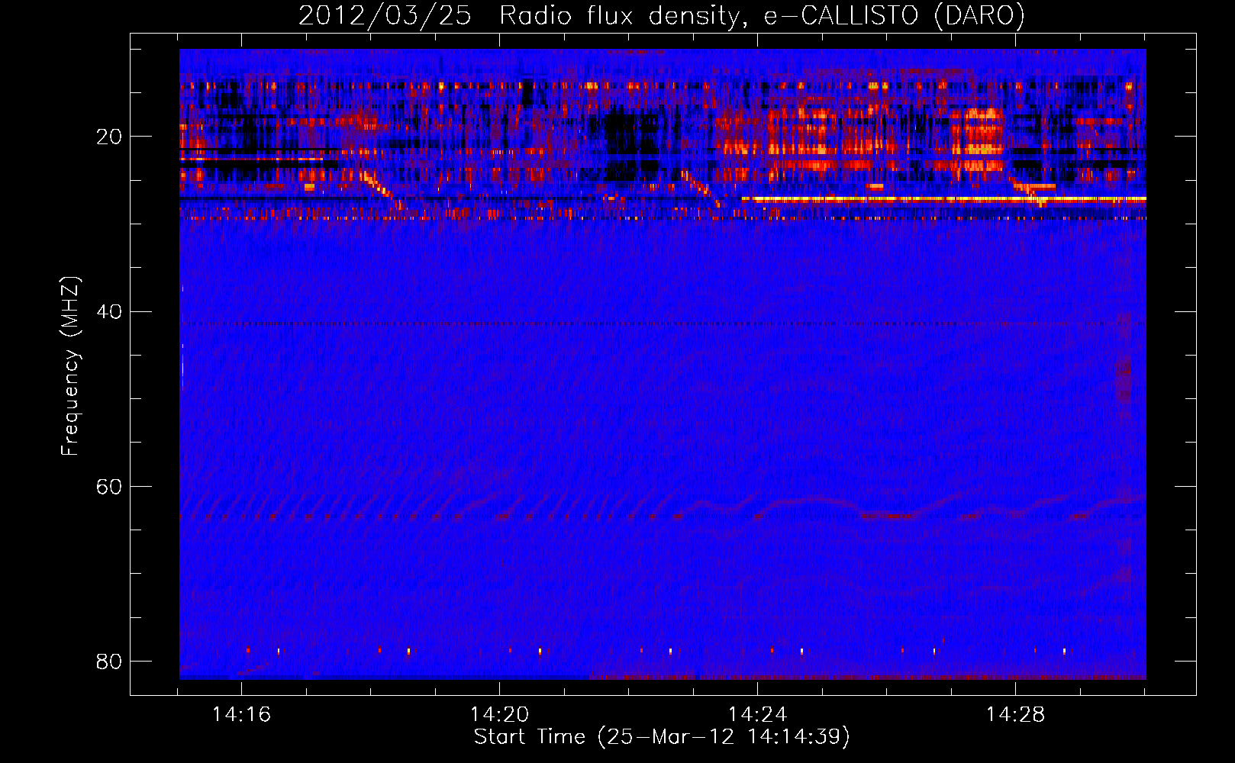Click the 14:20 time tick label
Screen dimensions: 1235x763
(499, 715)
